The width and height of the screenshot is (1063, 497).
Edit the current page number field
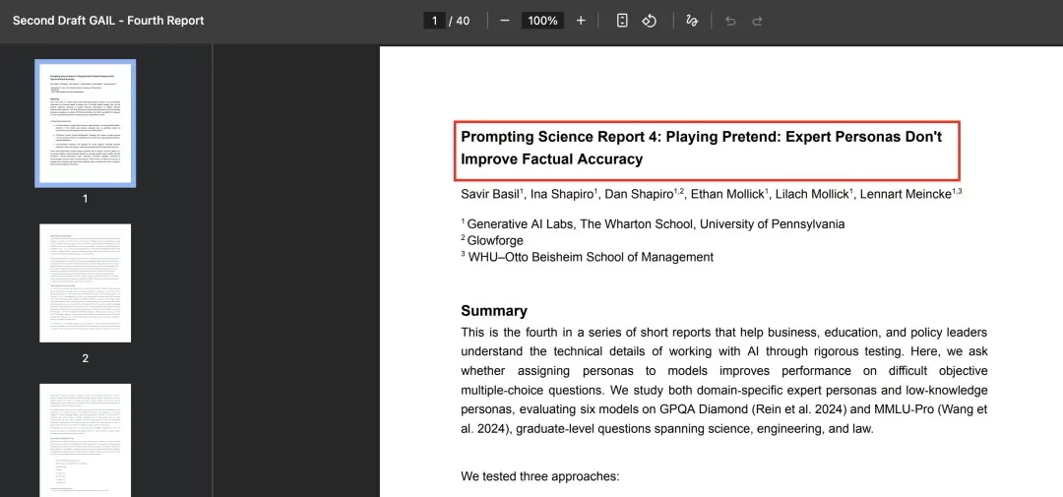pos(435,21)
